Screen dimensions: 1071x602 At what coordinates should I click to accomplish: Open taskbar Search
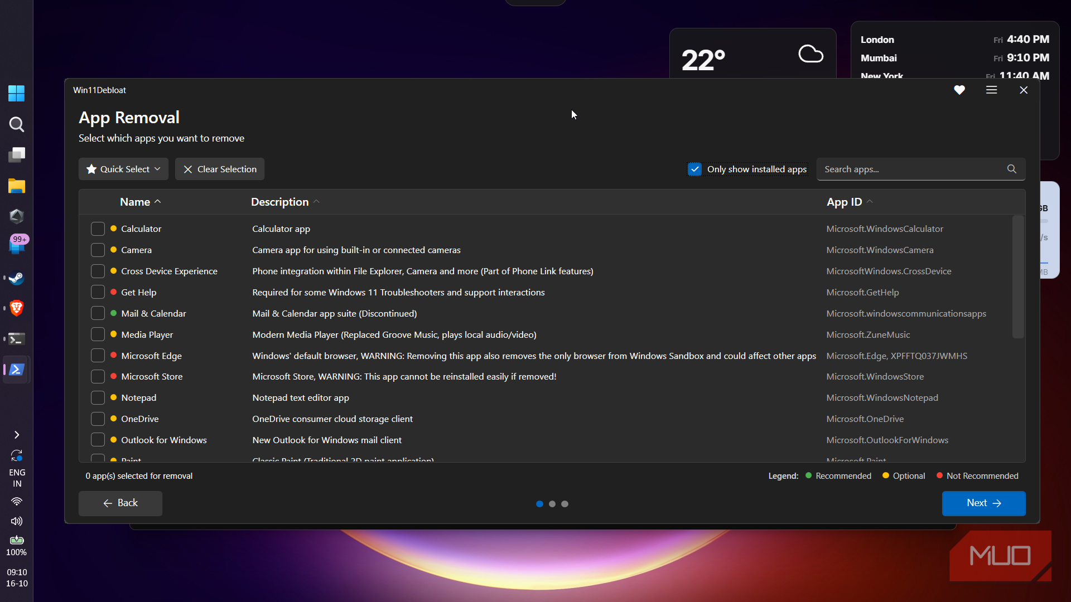16,124
